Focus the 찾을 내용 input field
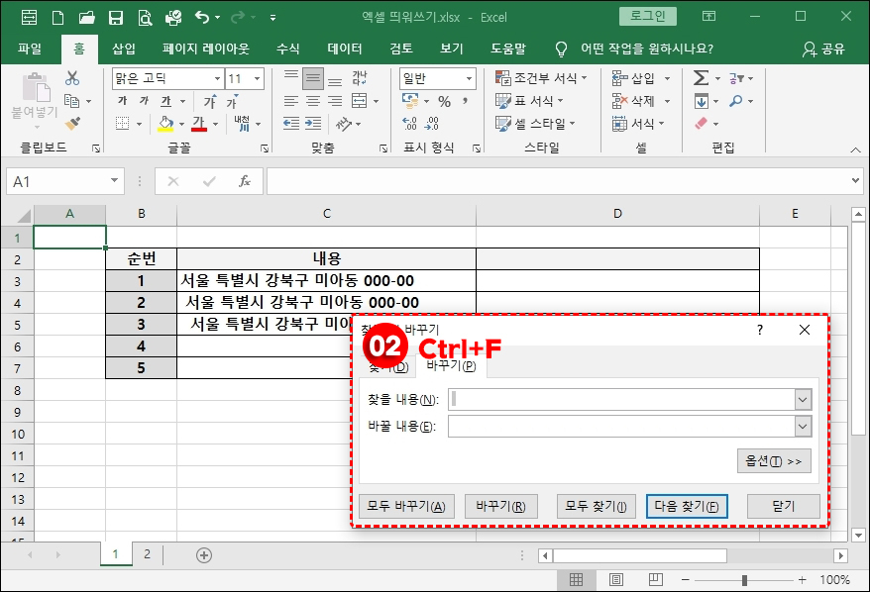The image size is (870, 592). coord(622,399)
